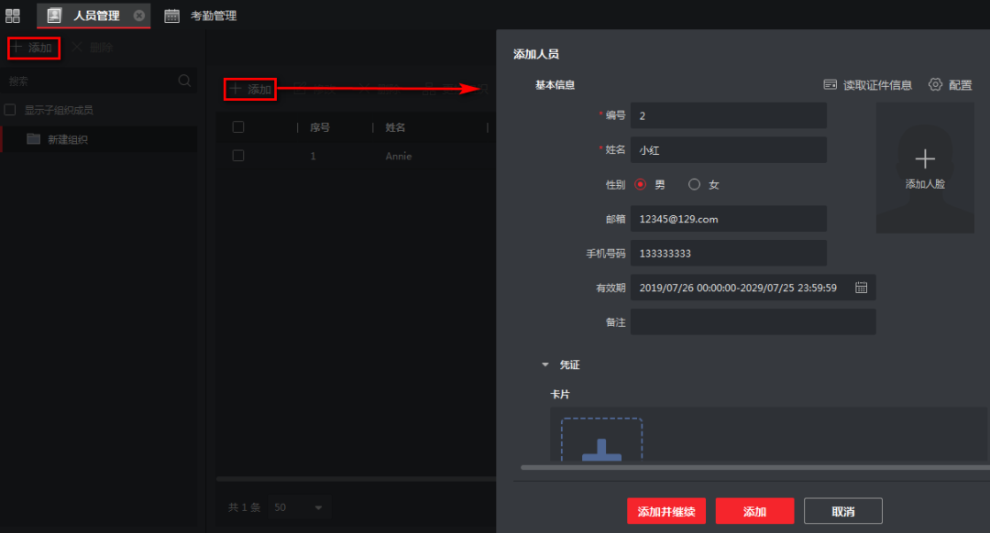Click the search magnifier icon
Screen dimensions: 990x533
tap(184, 81)
